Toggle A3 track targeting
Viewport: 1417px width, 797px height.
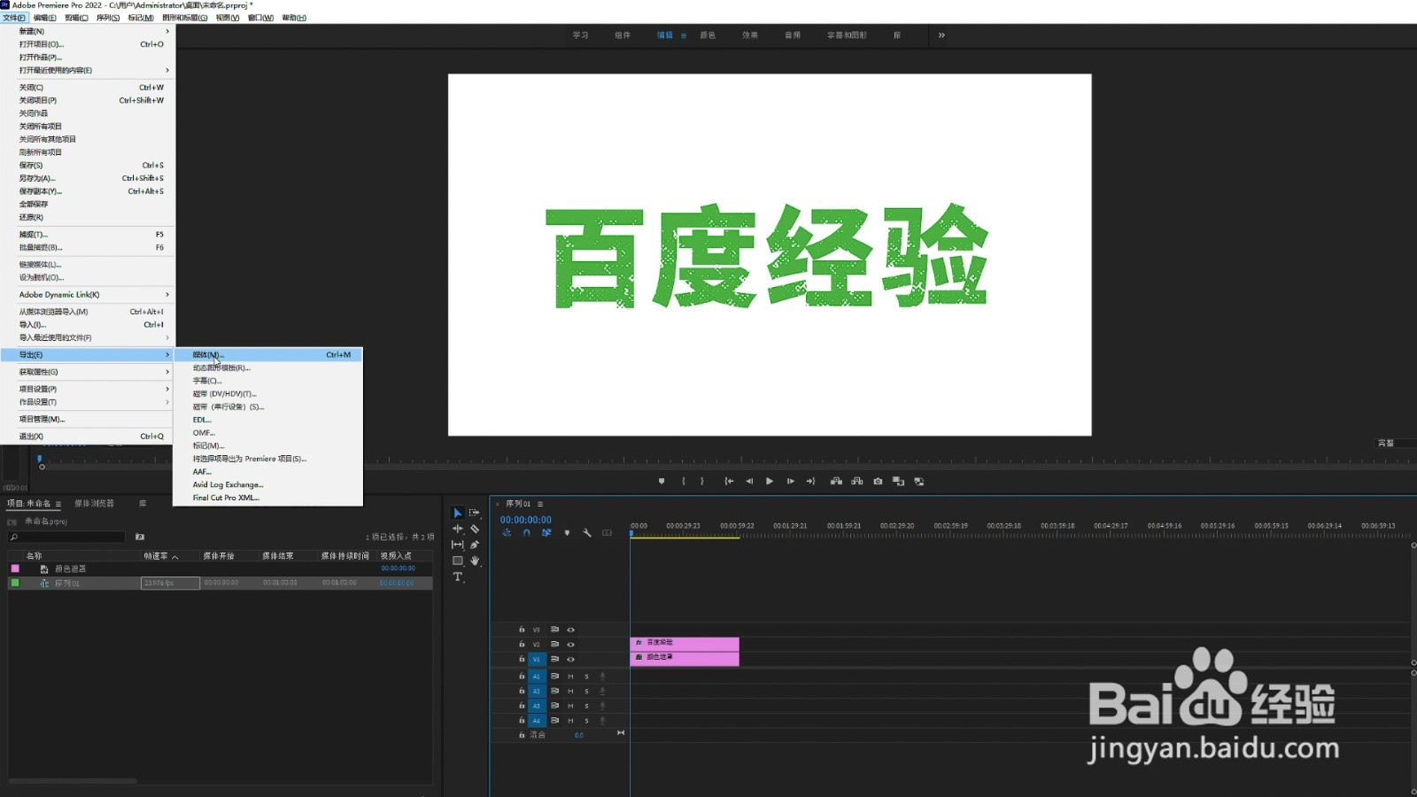tap(536, 706)
